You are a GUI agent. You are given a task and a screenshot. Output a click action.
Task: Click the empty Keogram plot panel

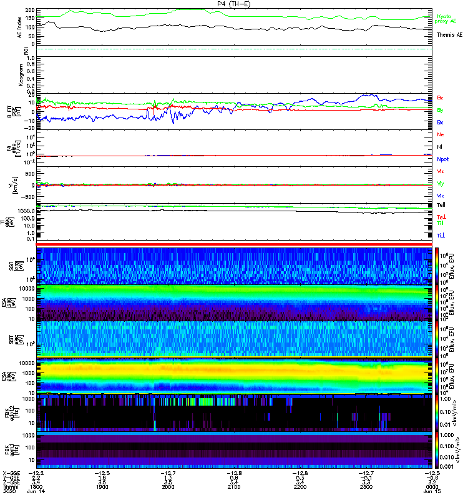coord(234,75)
